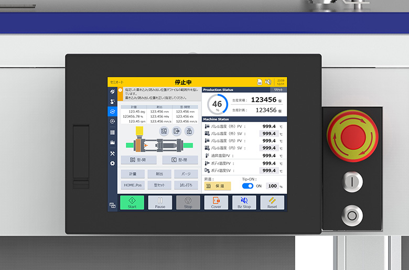409x270 pixels.
Task: Click the リセット tab in Production Status
Action: point(278,90)
